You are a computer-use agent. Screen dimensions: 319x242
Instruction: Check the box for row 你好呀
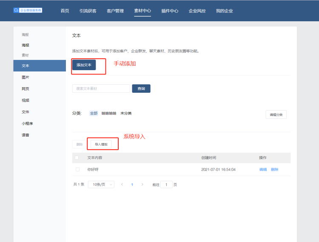click(77, 169)
